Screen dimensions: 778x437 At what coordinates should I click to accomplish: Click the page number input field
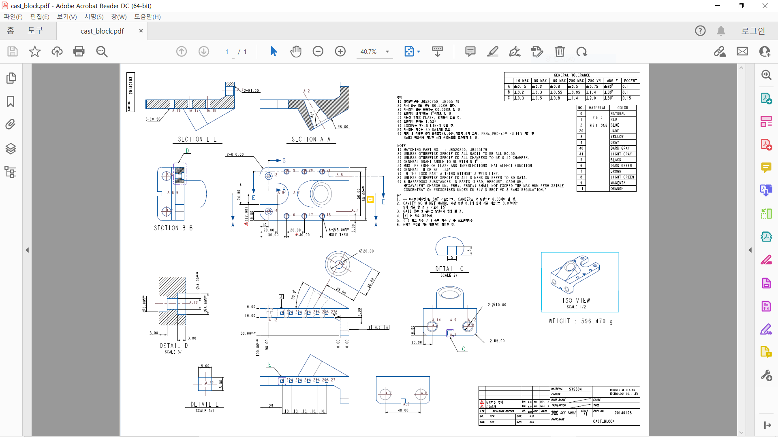227,52
